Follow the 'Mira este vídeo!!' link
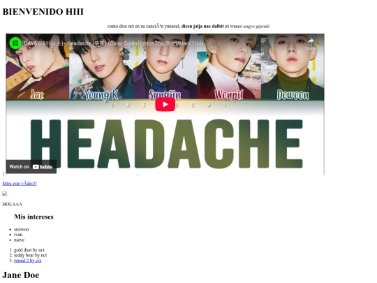377x283 pixels. [20, 183]
